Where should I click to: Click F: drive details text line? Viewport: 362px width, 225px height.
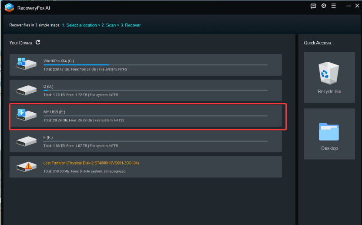click(80, 146)
